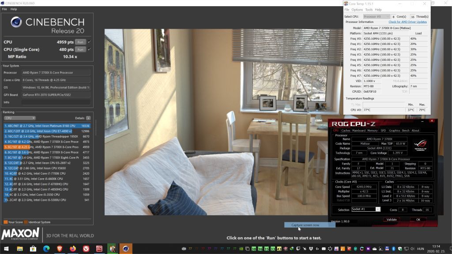452x254 pixels.
Task: Launch Brave browser from taskbar
Action: [x=60, y=249]
